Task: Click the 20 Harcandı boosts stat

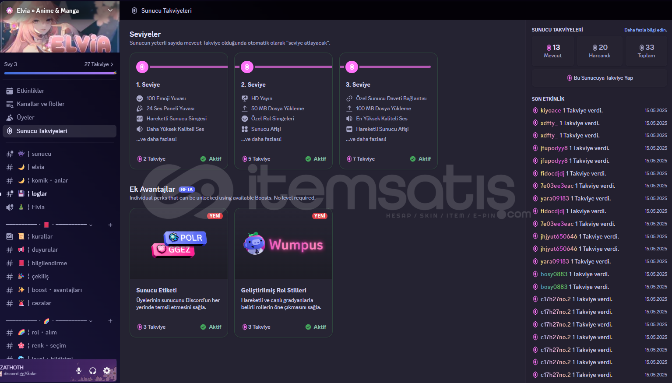Action: (x=600, y=51)
